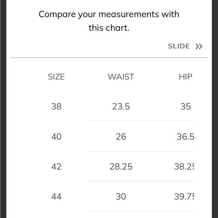Viewport: 218px width, 218px height.
Task: Select waist value 23.5
Action: tap(121, 106)
